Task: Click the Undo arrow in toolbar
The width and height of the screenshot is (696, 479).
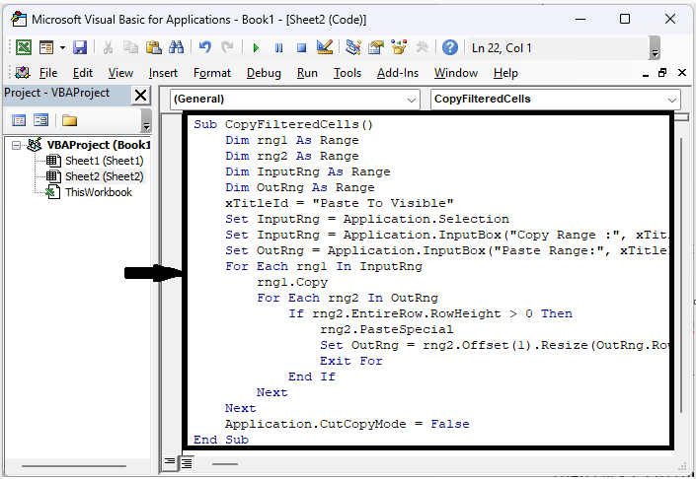Action: pyautogui.click(x=205, y=47)
